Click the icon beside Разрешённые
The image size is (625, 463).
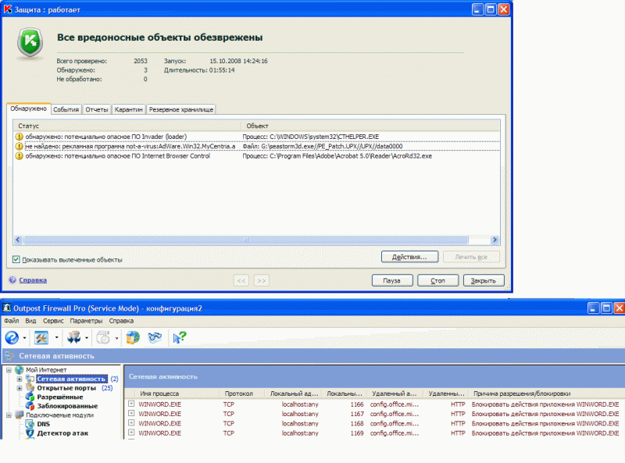[30, 397]
